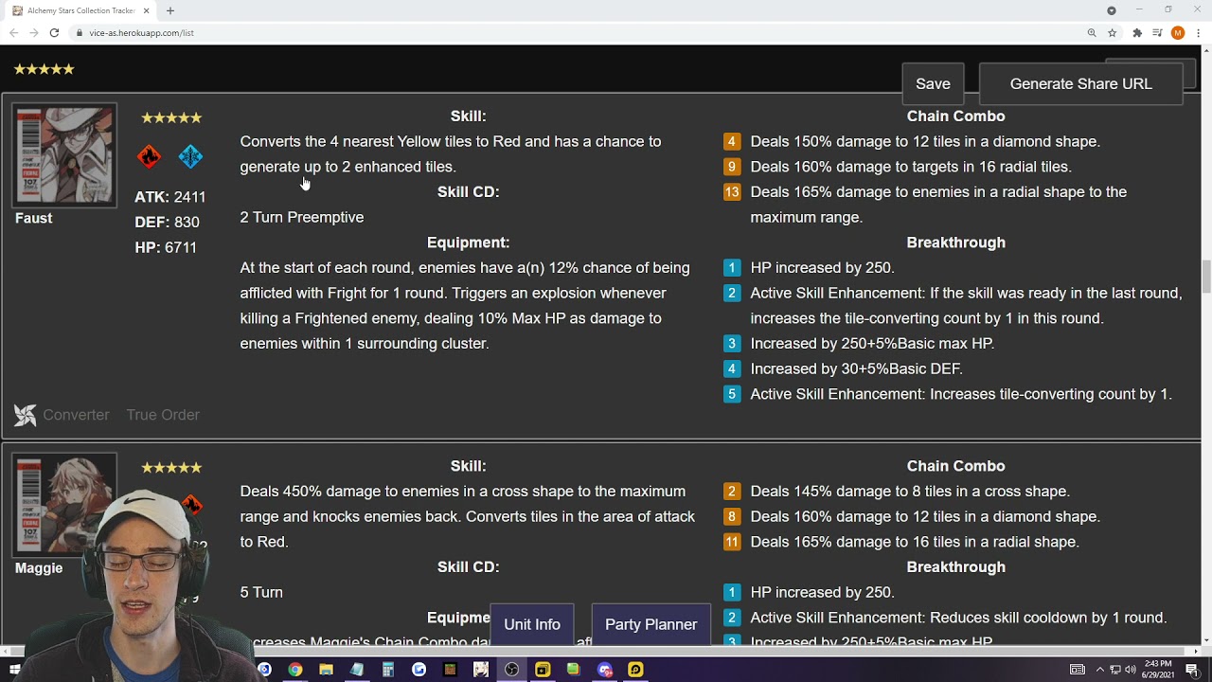Open the Extensions puzzle icon
This screenshot has width=1212, height=682.
point(1137,32)
